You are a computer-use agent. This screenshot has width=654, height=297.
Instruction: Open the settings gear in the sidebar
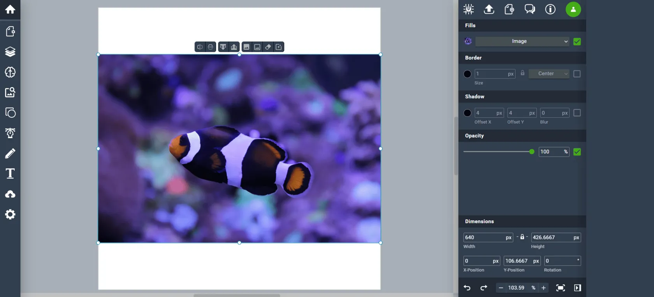10,215
